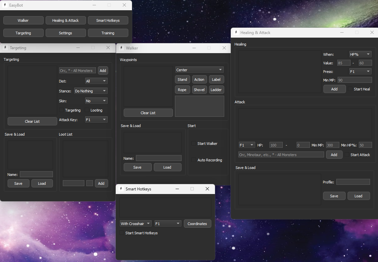Expand the HP% dropdown under Healing

[x=360, y=54]
